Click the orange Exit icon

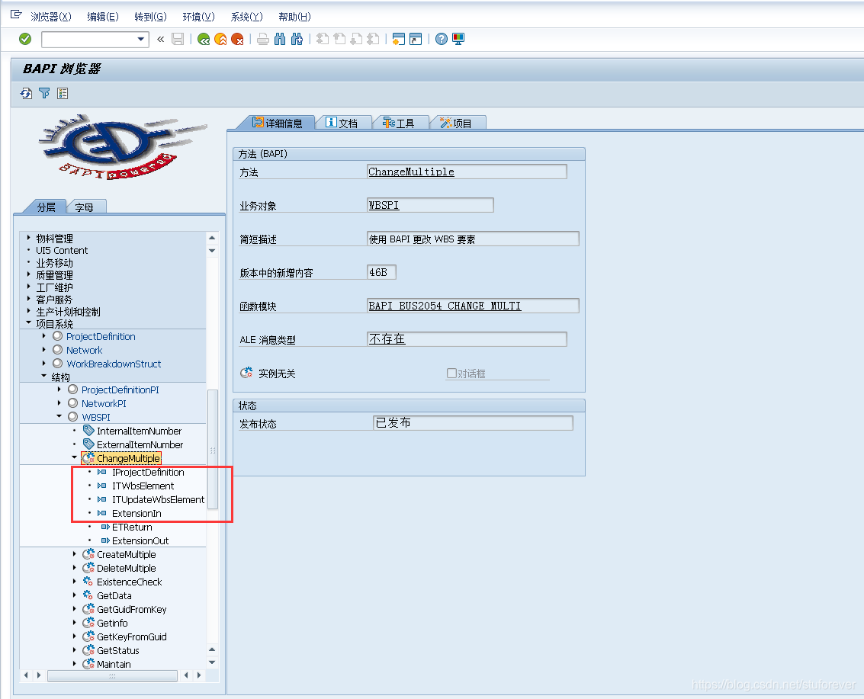coord(220,39)
